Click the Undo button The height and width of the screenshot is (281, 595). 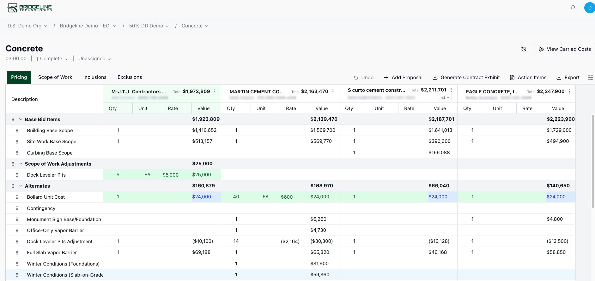point(363,78)
